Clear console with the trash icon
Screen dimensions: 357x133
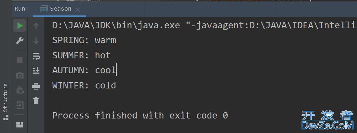click(x=36, y=100)
